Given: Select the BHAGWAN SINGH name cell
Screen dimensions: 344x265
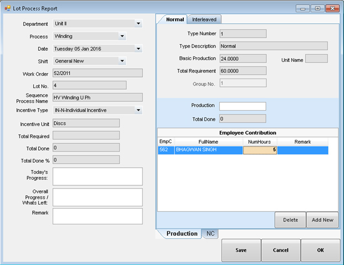Looking at the screenshot, I should pos(208,150).
